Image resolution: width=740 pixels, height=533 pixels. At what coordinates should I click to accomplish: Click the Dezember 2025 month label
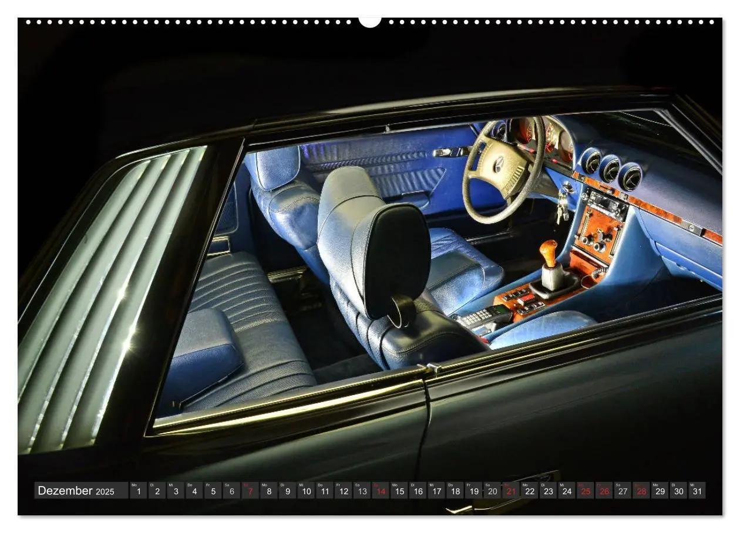(76, 491)
